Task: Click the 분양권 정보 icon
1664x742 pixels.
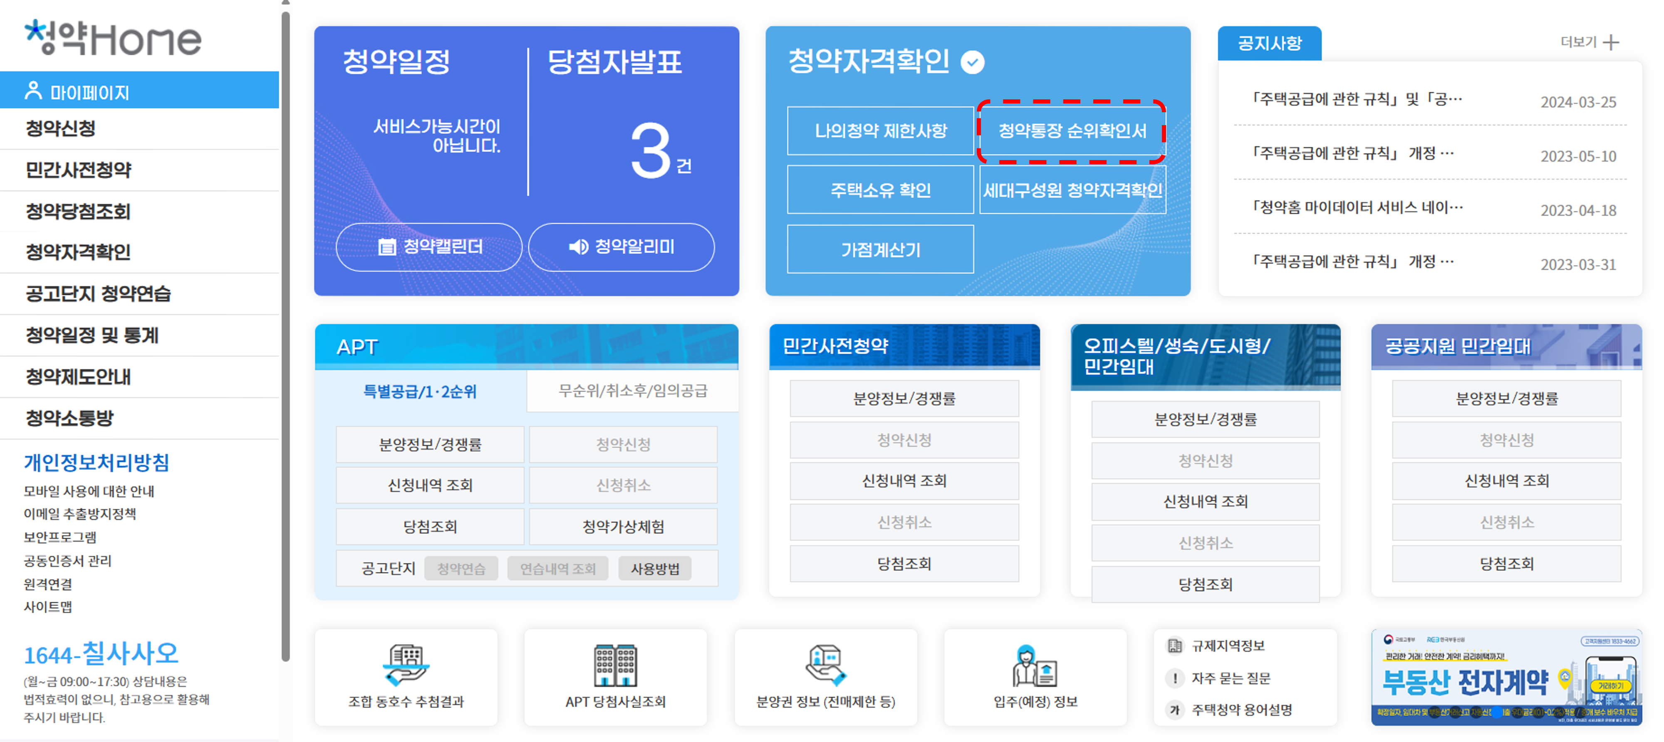Action: click(x=825, y=665)
